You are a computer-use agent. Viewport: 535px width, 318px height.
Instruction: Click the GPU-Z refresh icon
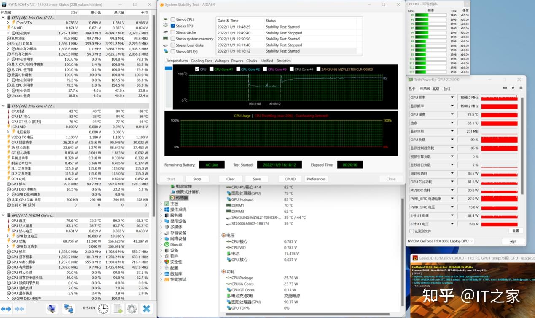click(x=513, y=88)
